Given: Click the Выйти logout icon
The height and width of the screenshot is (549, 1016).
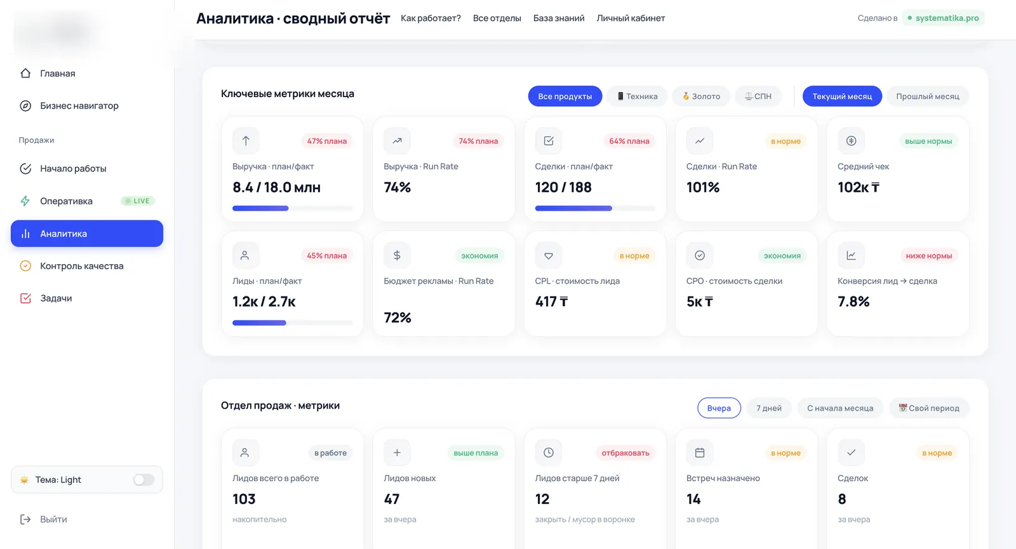Looking at the screenshot, I should point(25,519).
